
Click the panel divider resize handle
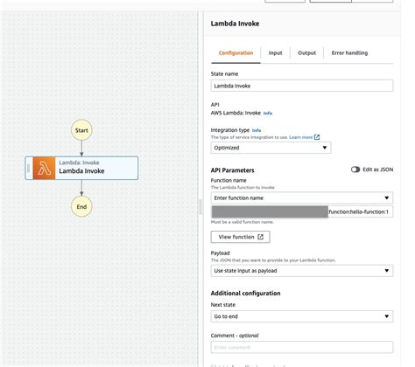tap(200, 206)
